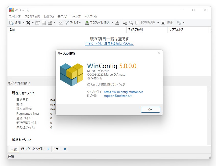Screen dimensions: 216x166
Task: Click the 名前 column header
Action: click(x=67, y=30)
